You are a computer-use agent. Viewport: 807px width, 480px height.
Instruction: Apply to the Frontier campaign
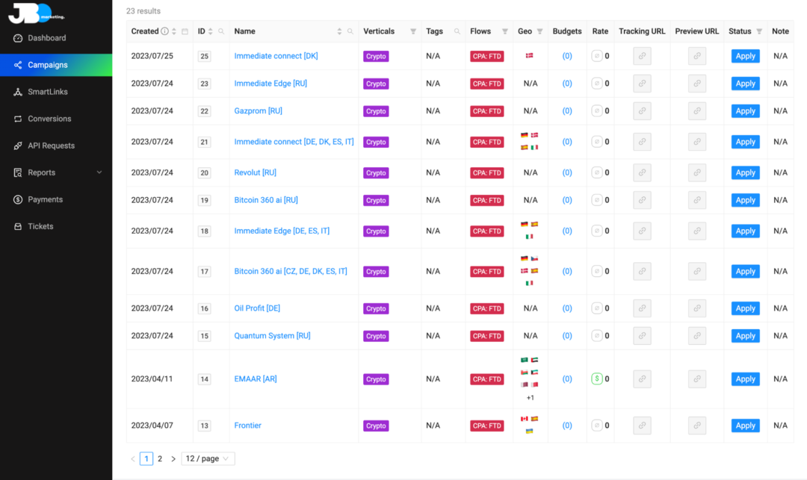[x=745, y=426]
